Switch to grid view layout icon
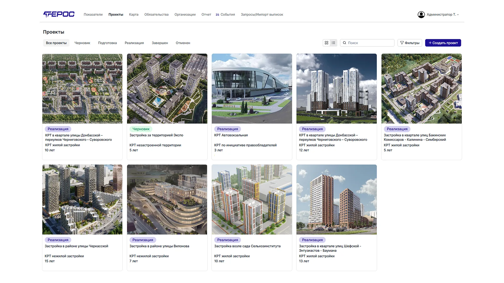 point(327,43)
